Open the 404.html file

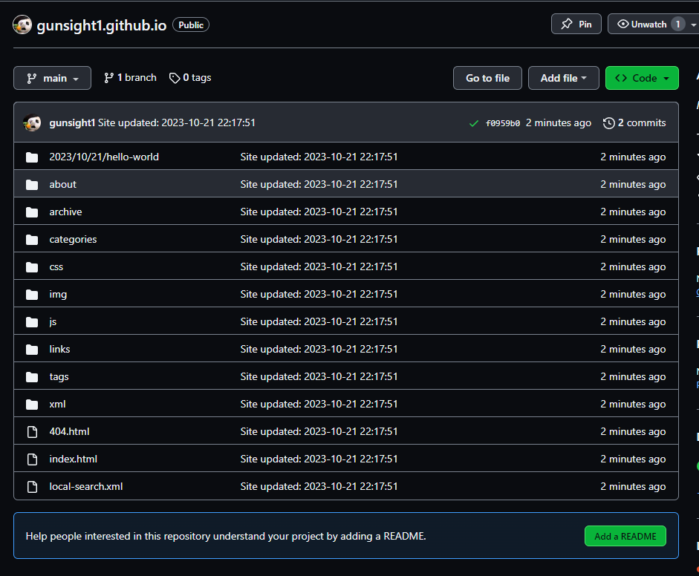[x=70, y=432]
